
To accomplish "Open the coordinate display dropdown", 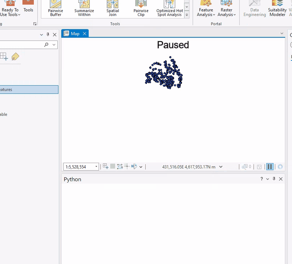I will click(221, 167).
